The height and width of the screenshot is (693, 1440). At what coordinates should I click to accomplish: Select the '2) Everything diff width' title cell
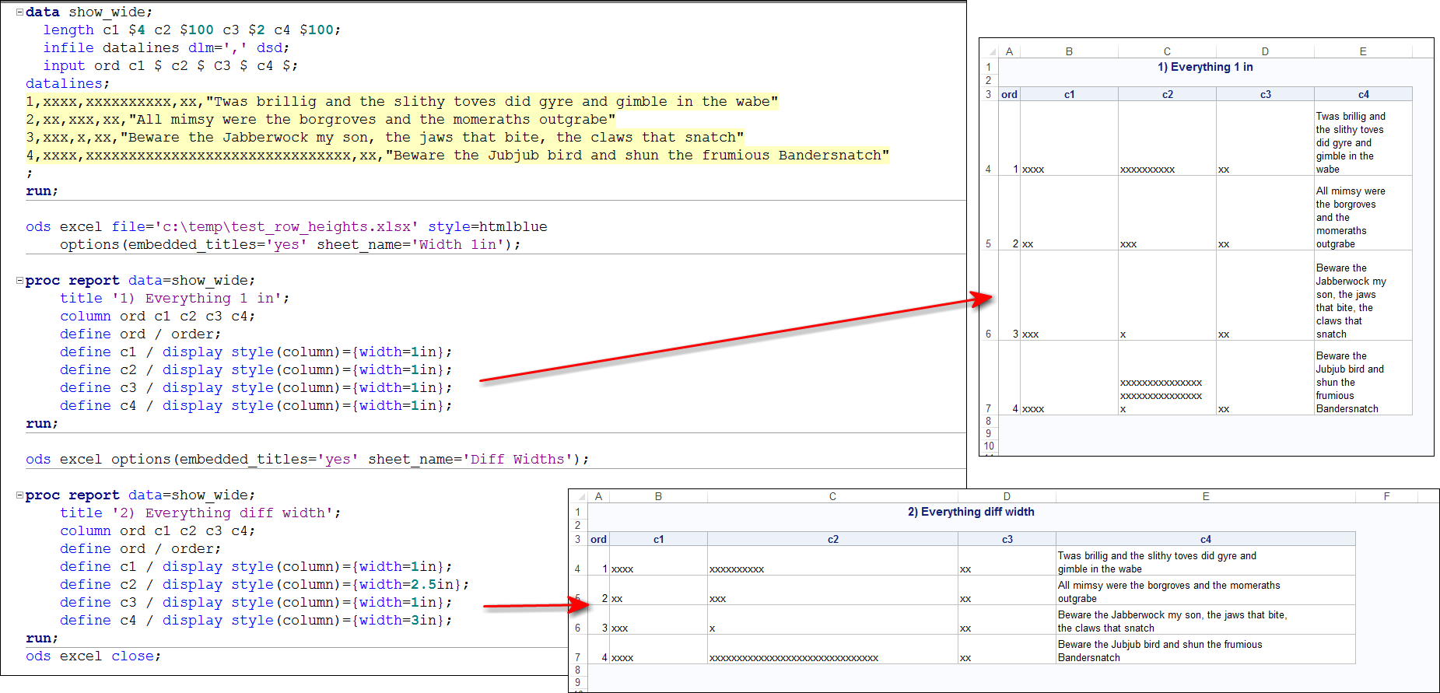click(x=971, y=512)
